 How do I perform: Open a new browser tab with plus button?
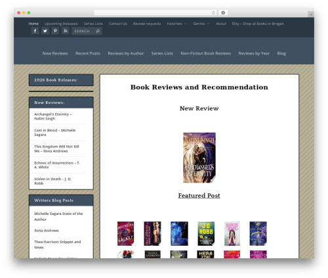311,14
